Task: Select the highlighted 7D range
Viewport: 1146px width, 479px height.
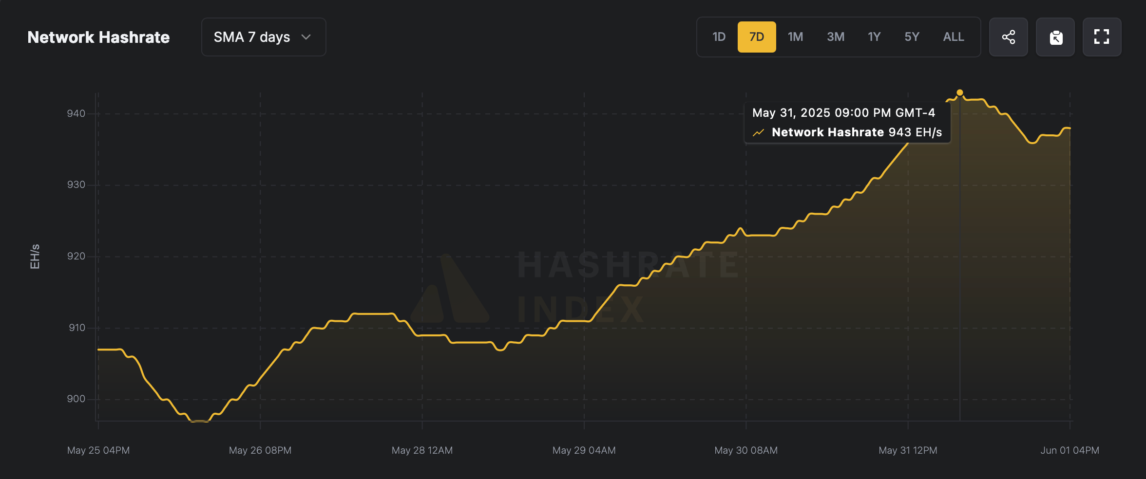Action: coord(756,37)
